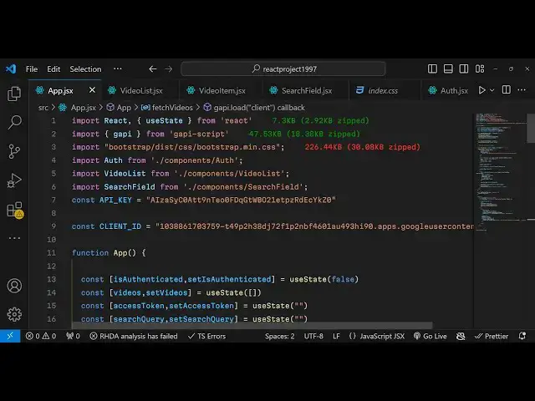Open Source Control view
This screenshot has width=535, height=401.
[14, 151]
